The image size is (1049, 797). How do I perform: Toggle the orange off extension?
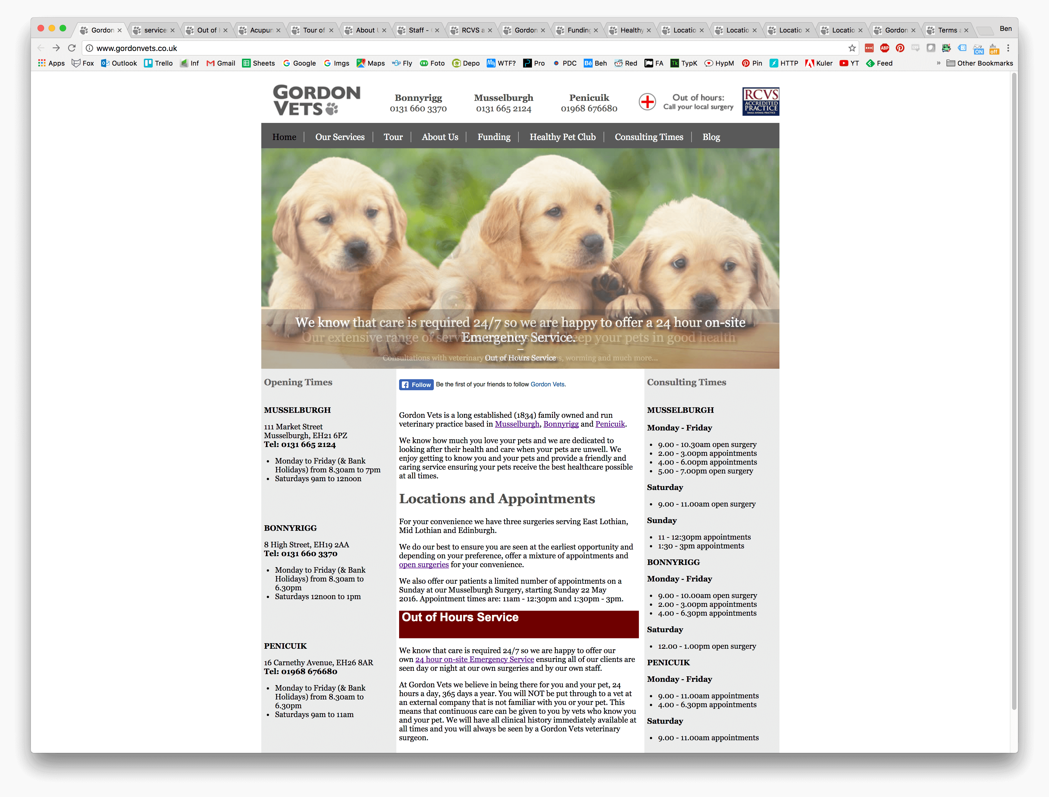994,49
